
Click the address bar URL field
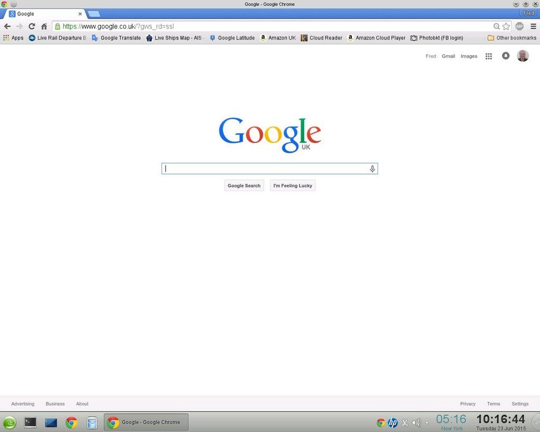click(x=275, y=26)
